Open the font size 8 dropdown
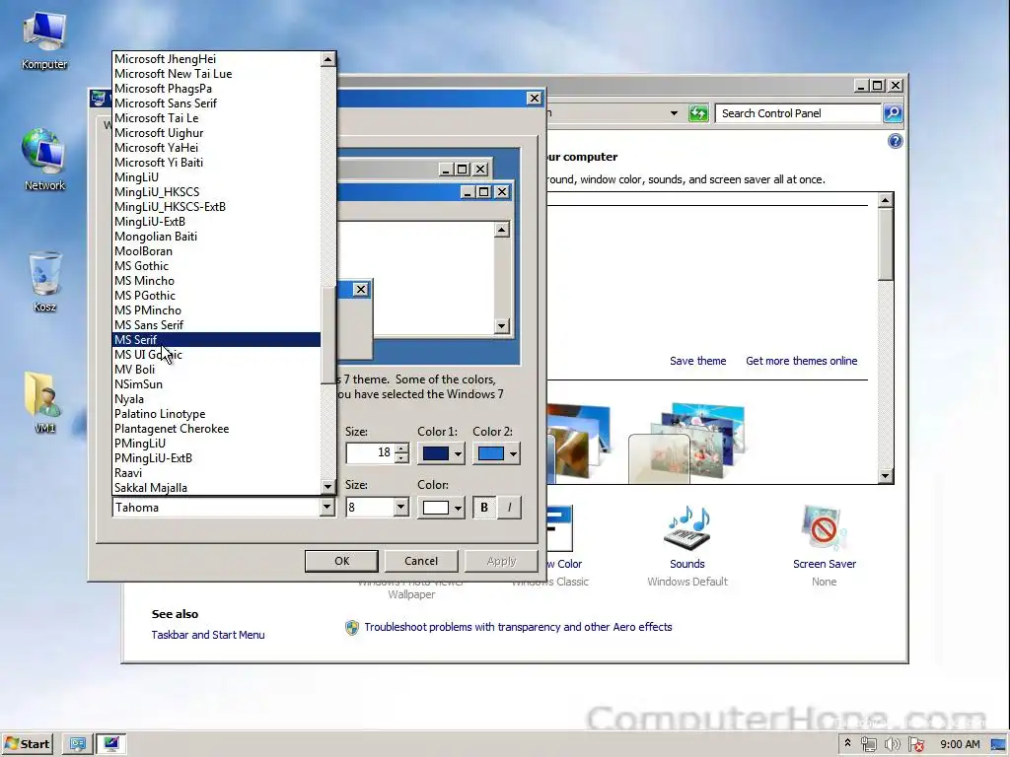This screenshot has width=1010, height=757. coord(400,508)
